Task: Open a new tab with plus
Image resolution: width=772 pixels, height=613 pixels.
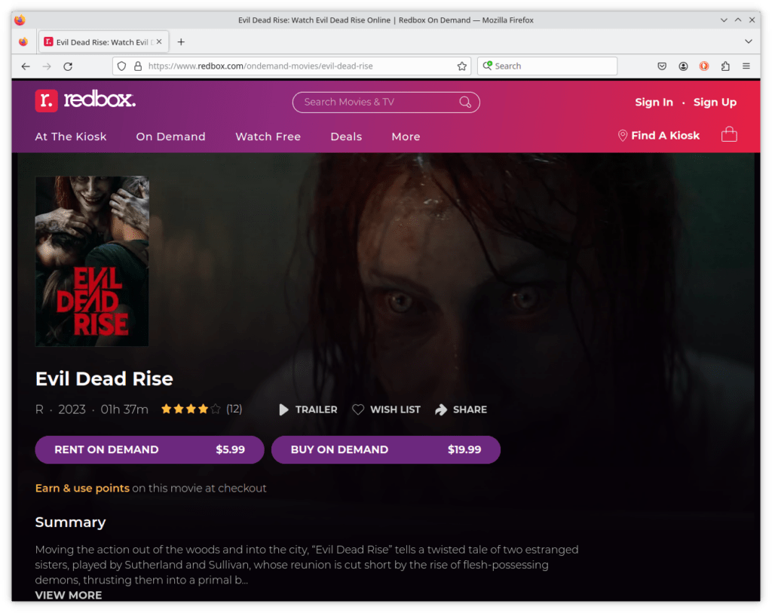Action: pos(181,42)
